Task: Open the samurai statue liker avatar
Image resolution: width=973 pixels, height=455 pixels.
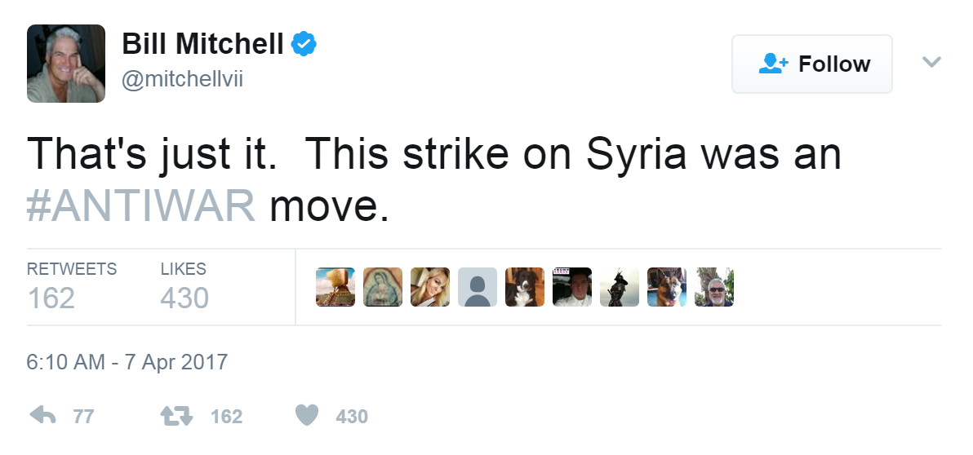Action: click(620, 287)
